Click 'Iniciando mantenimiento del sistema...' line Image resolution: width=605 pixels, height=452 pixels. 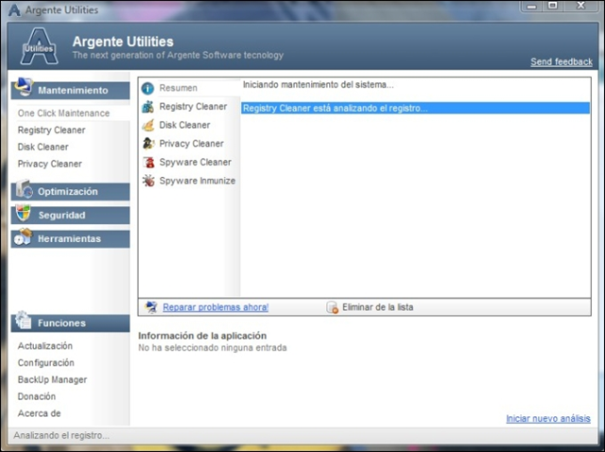click(x=319, y=85)
